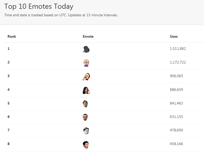This screenshot has height=152, width=204.
Task: Click the Rank column header
Action: coord(12,36)
